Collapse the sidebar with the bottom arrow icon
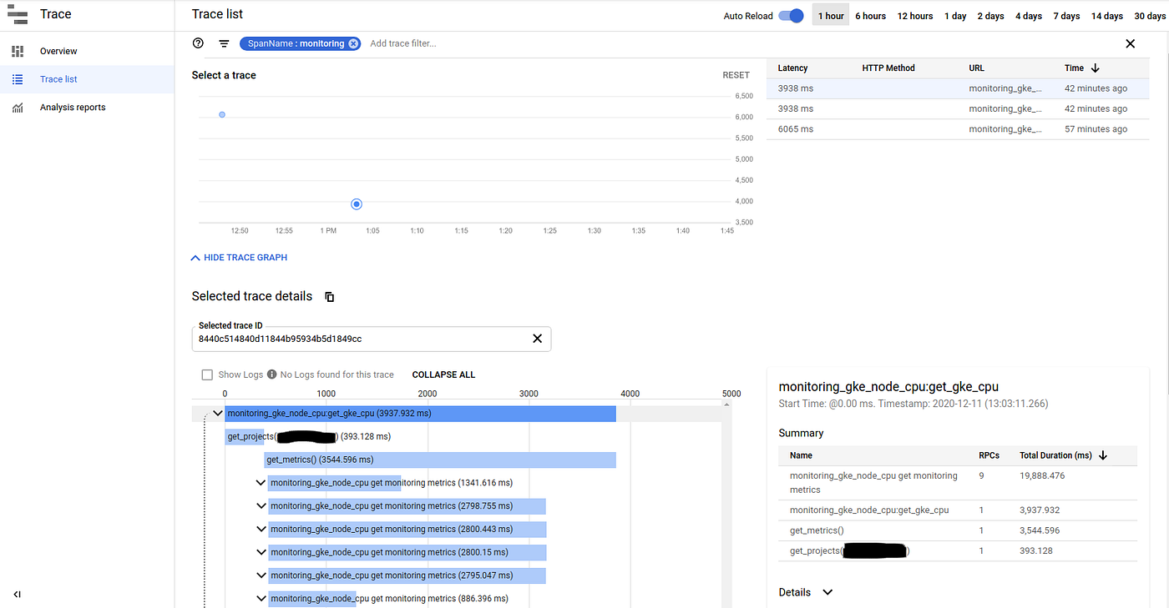 tap(18, 594)
